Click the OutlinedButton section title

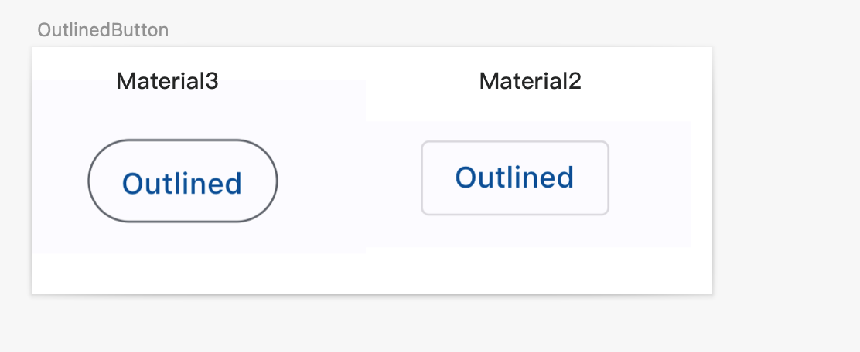point(103,30)
